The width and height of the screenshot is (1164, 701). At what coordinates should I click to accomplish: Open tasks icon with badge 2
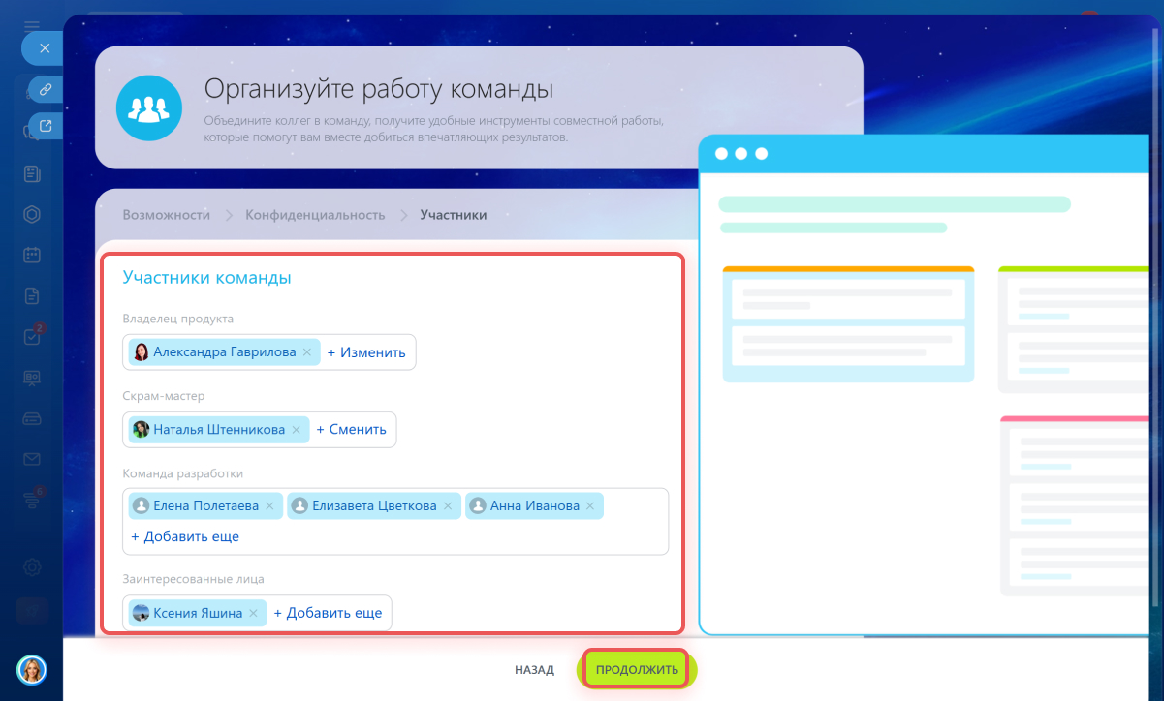(x=32, y=337)
